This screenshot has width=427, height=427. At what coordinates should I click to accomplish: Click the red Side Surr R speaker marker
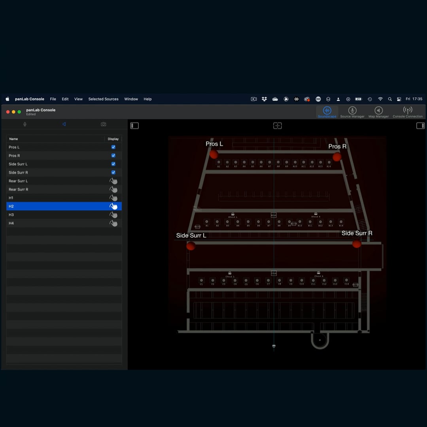(x=357, y=244)
